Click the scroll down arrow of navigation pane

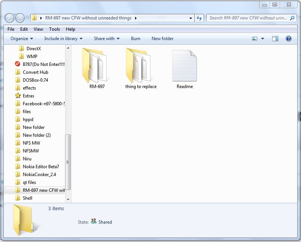(68, 199)
